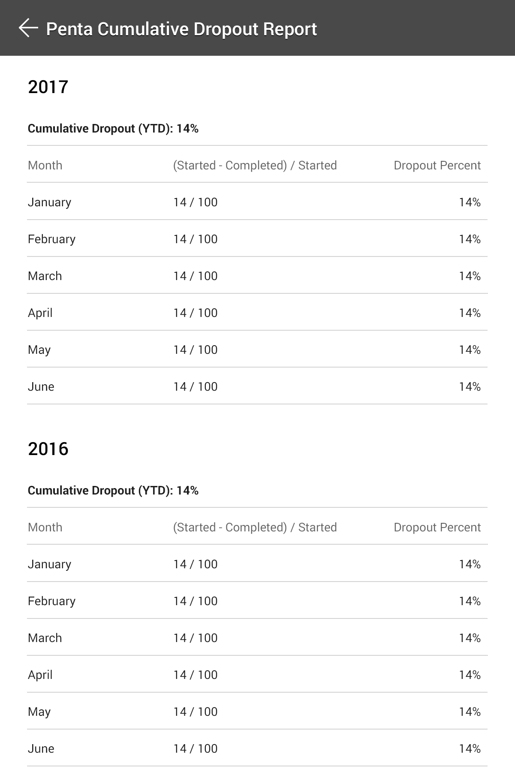Click June's '14 / 100' value in 2016

[x=194, y=748]
